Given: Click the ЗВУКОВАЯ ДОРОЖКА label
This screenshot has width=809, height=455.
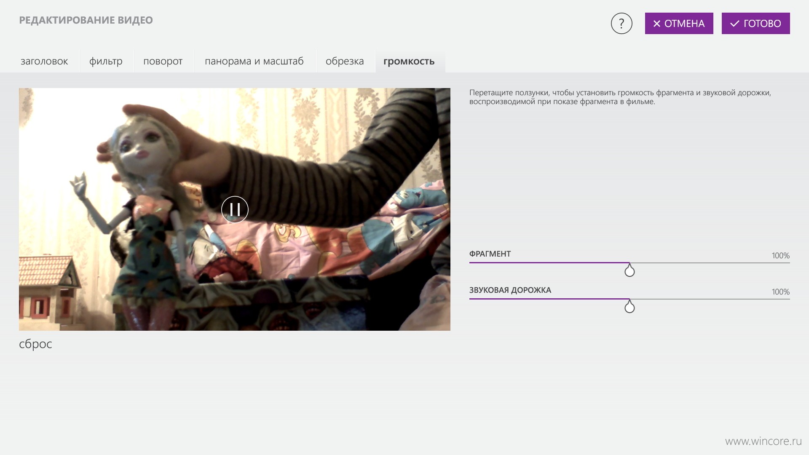Looking at the screenshot, I should pyautogui.click(x=510, y=290).
